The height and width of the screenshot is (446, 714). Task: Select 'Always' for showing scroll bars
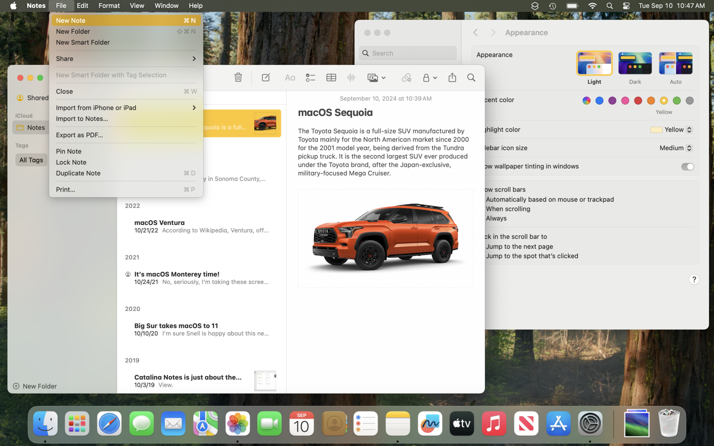[x=496, y=218]
